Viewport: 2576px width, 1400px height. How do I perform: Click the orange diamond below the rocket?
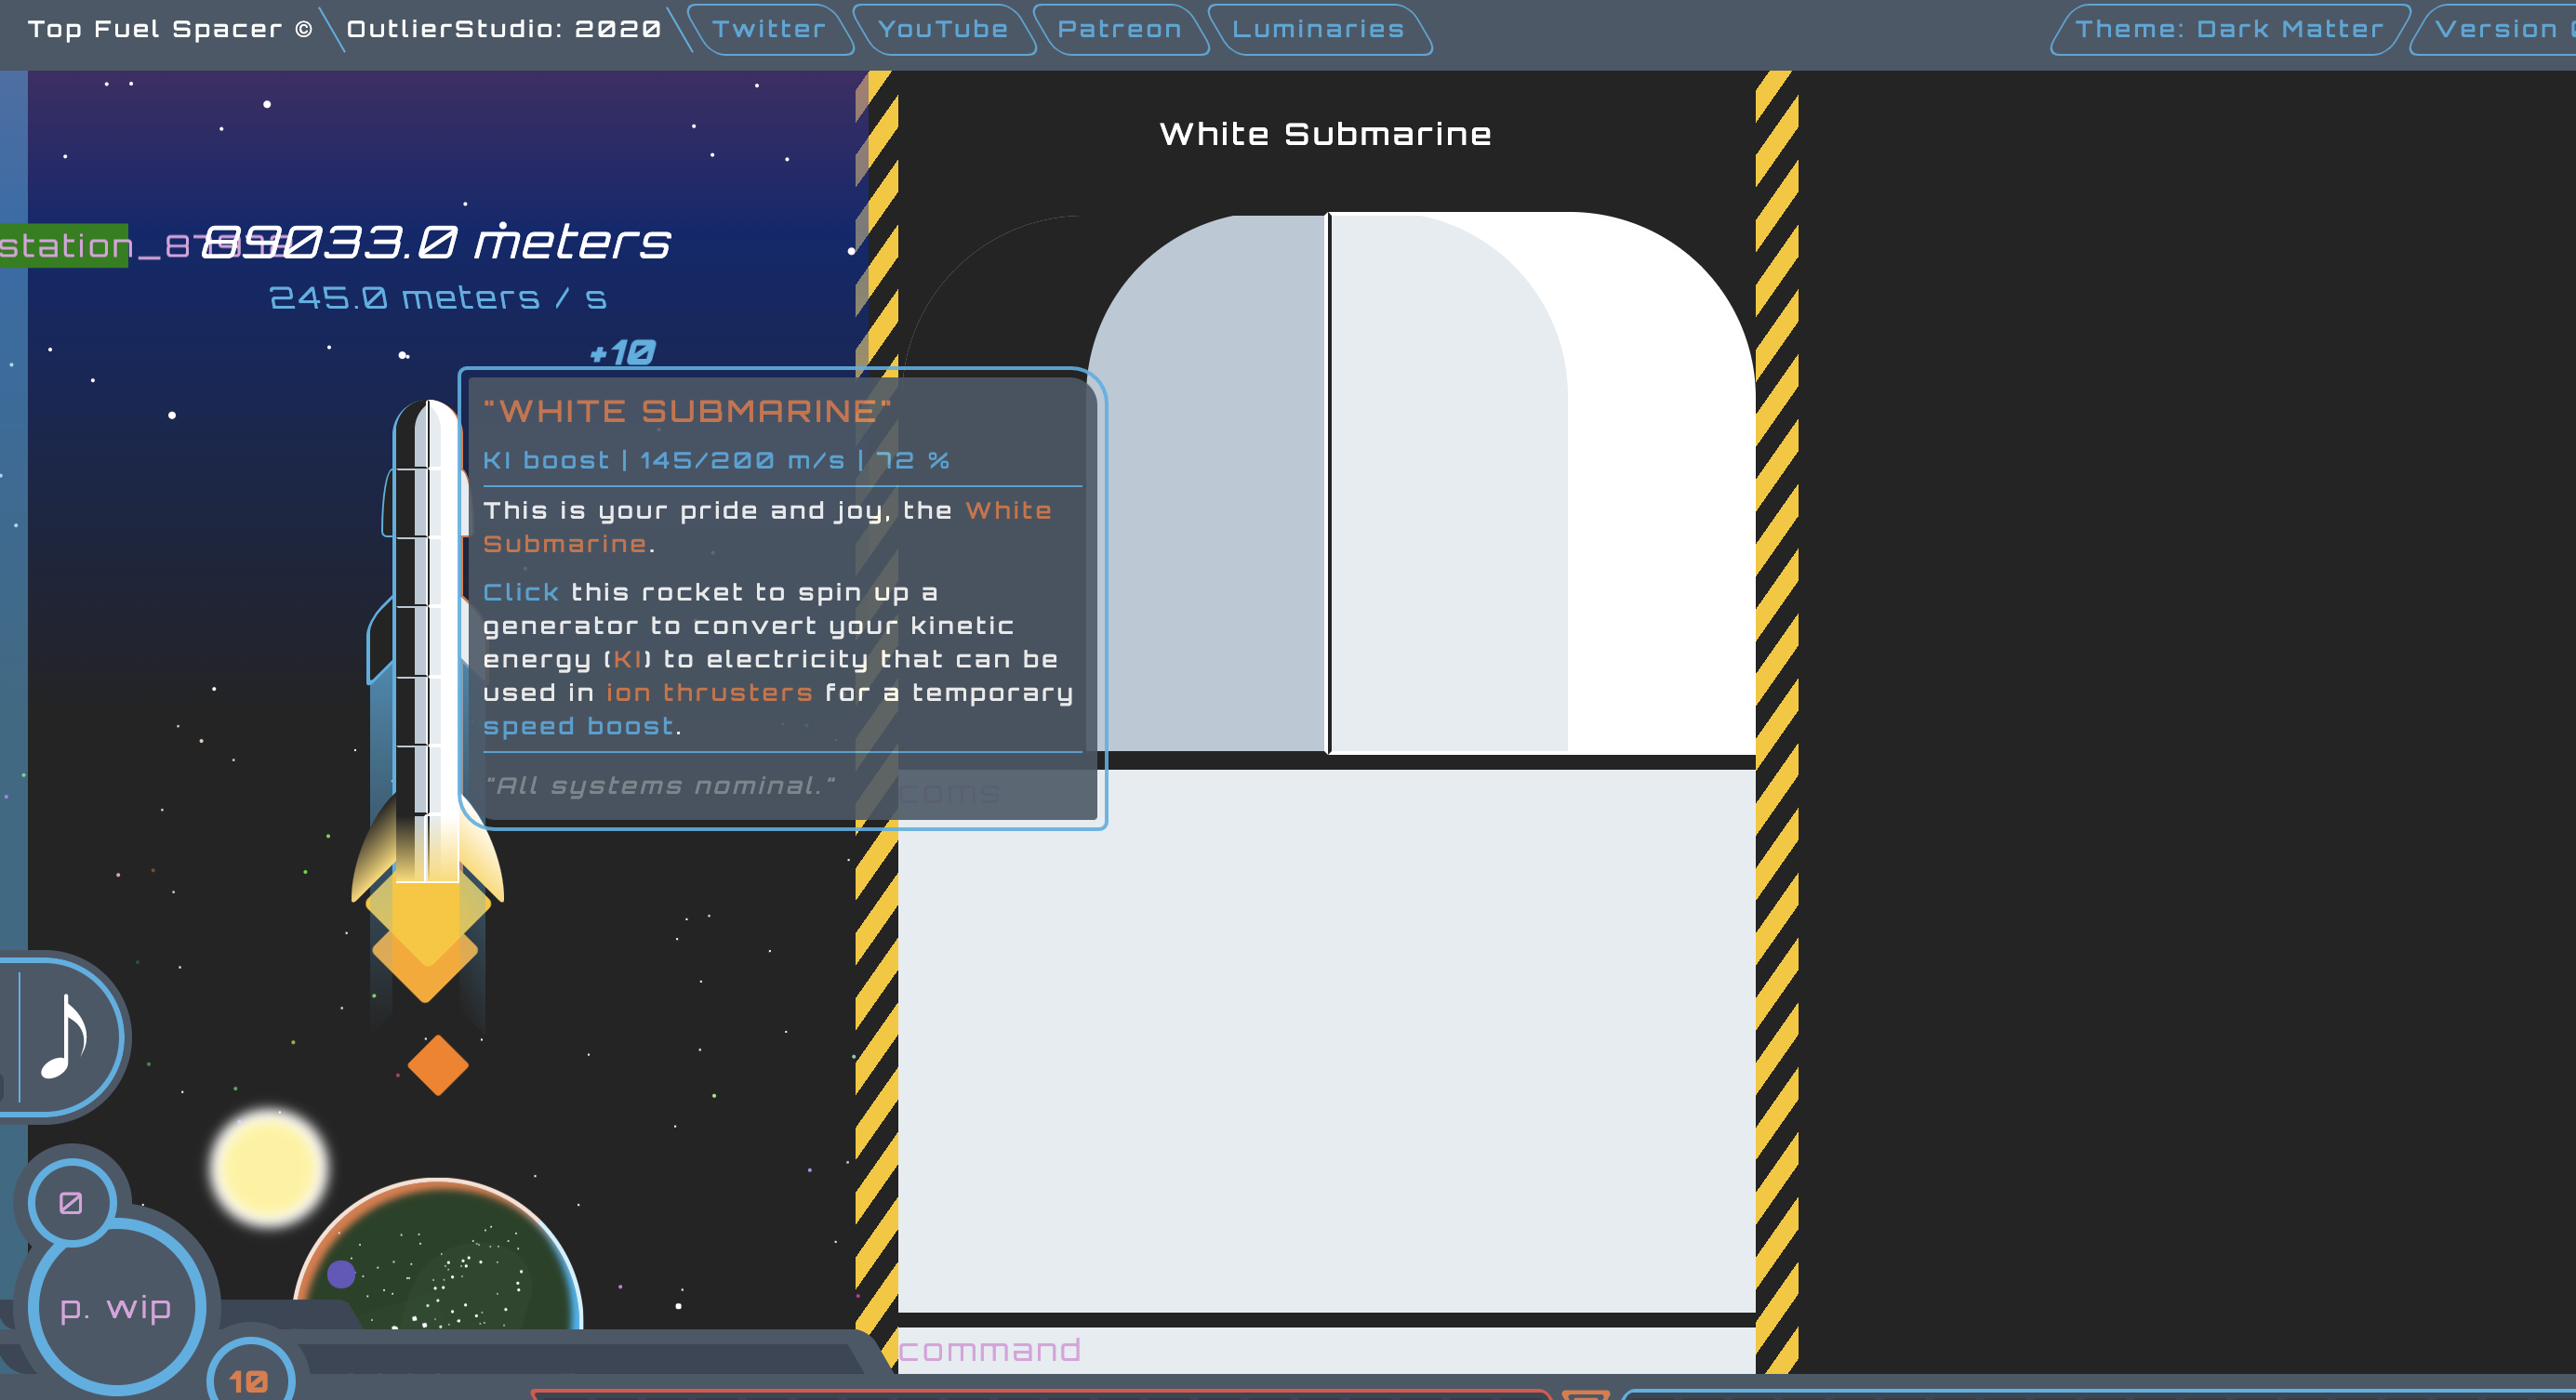click(x=438, y=1065)
